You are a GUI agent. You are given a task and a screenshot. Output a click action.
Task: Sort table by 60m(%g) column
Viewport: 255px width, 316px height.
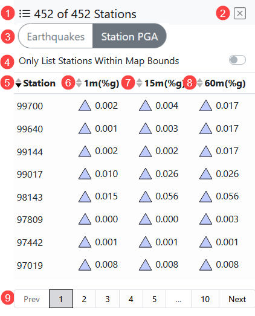(221, 83)
